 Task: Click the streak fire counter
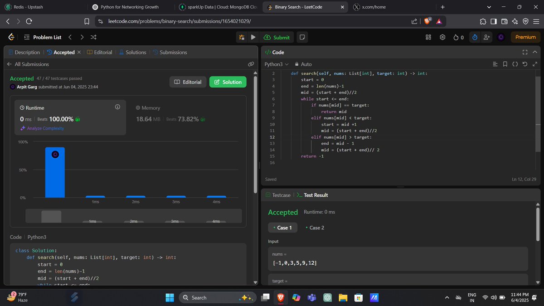click(x=458, y=37)
